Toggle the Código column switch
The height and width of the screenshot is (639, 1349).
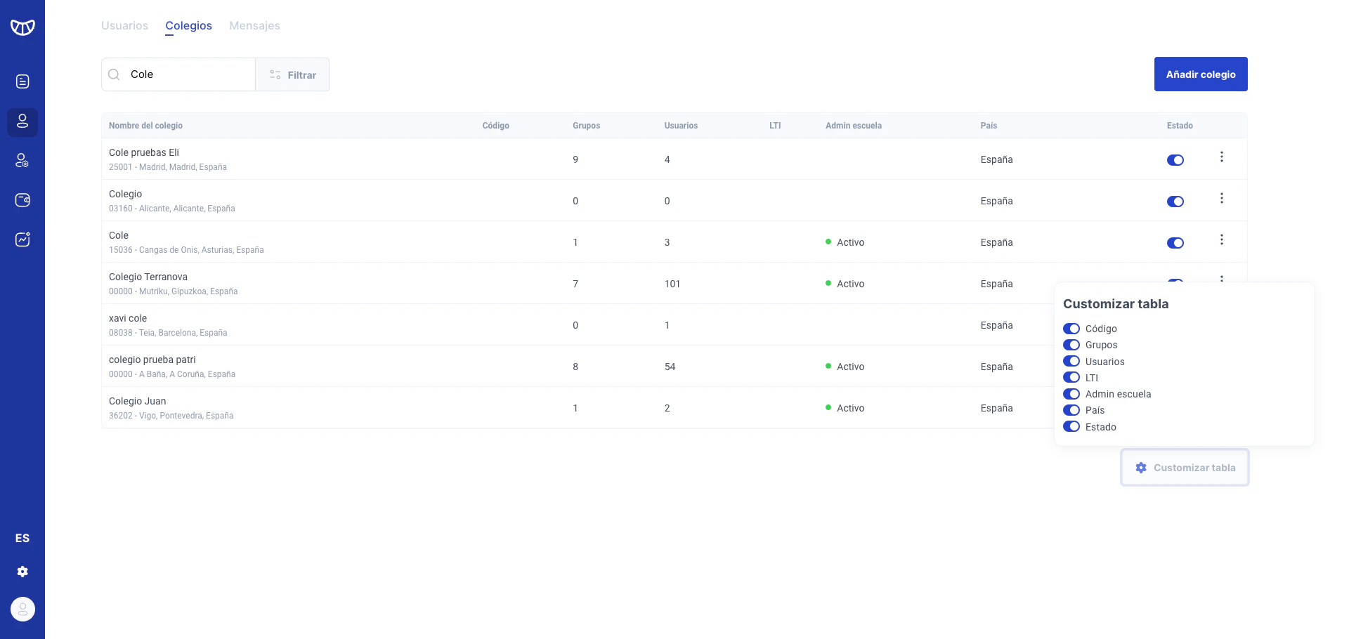point(1071,329)
